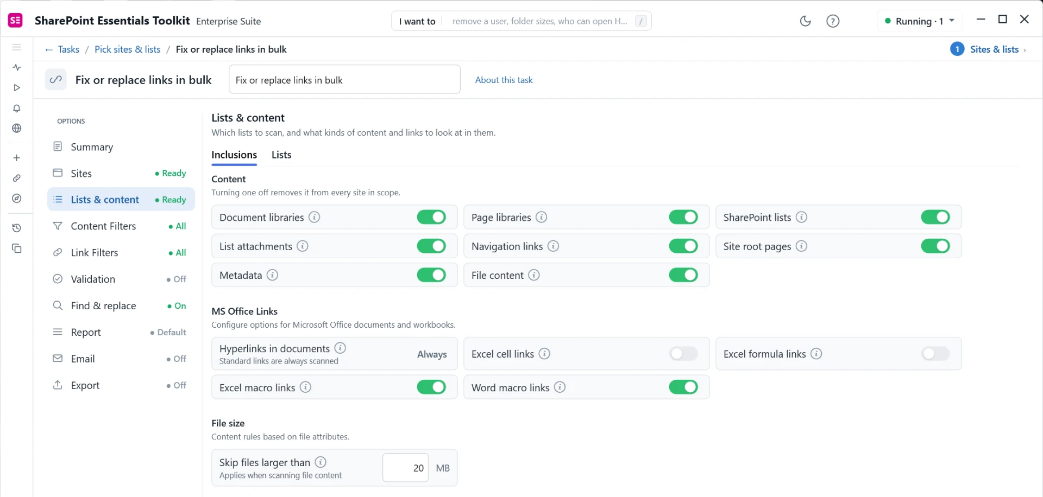This screenshot has width=1043, height=497.
Task: Open Content Filters option
Action: 121,226
